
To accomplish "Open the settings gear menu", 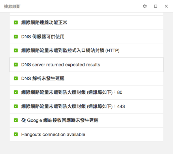I will click(x=145, y=6).
